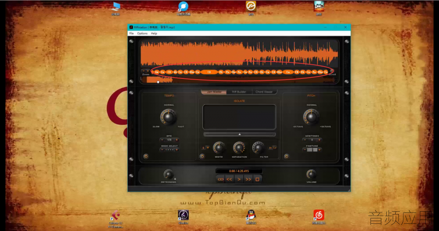Open the orange circular app desktop shortcut
The width and height of the screenshot is (439, 231).
coord(251,8)
